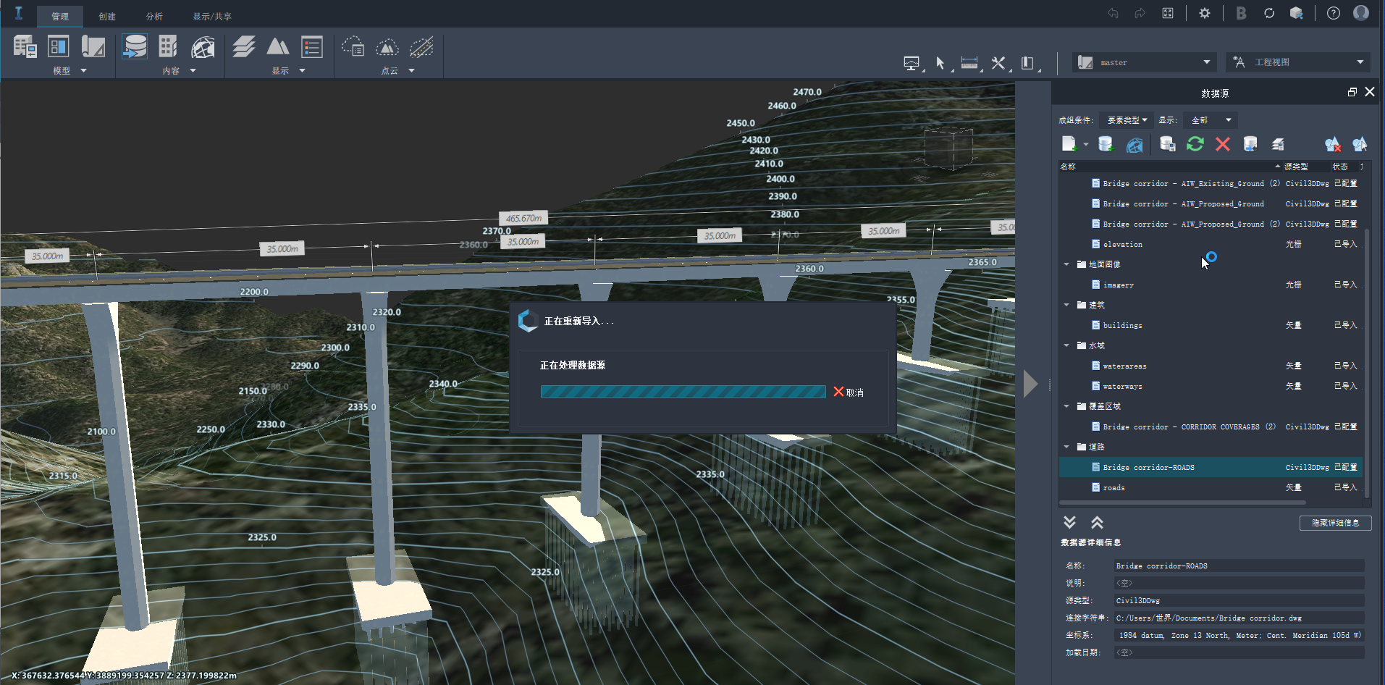Click the shapes with cursor select icon
This screenshot has width=1385, height=685.
click(x=1360, y=144)
